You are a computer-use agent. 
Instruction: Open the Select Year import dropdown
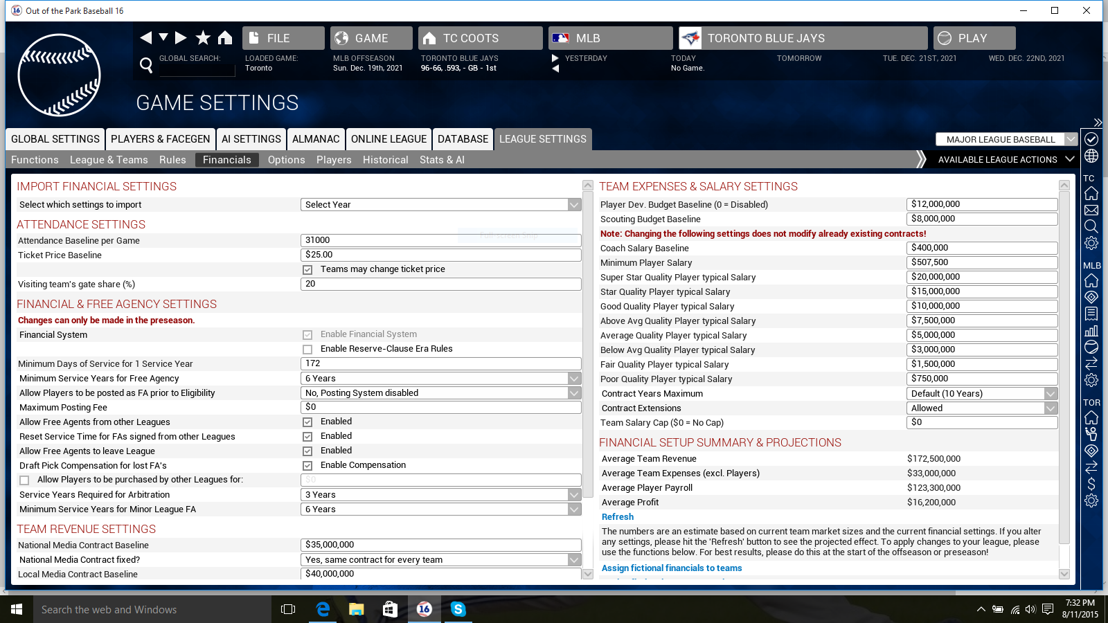pyautogui.click(x=440, y=205)
